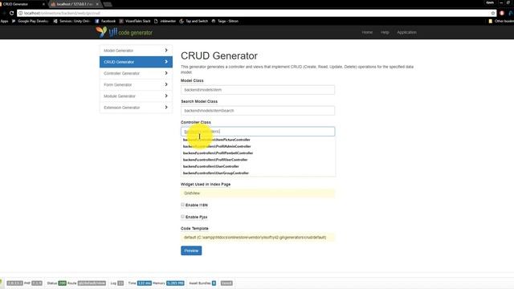The width and height of the screenshot is (514, 289).
Task: Select Model Generator in the sidebar
Action: coord(136,51)
